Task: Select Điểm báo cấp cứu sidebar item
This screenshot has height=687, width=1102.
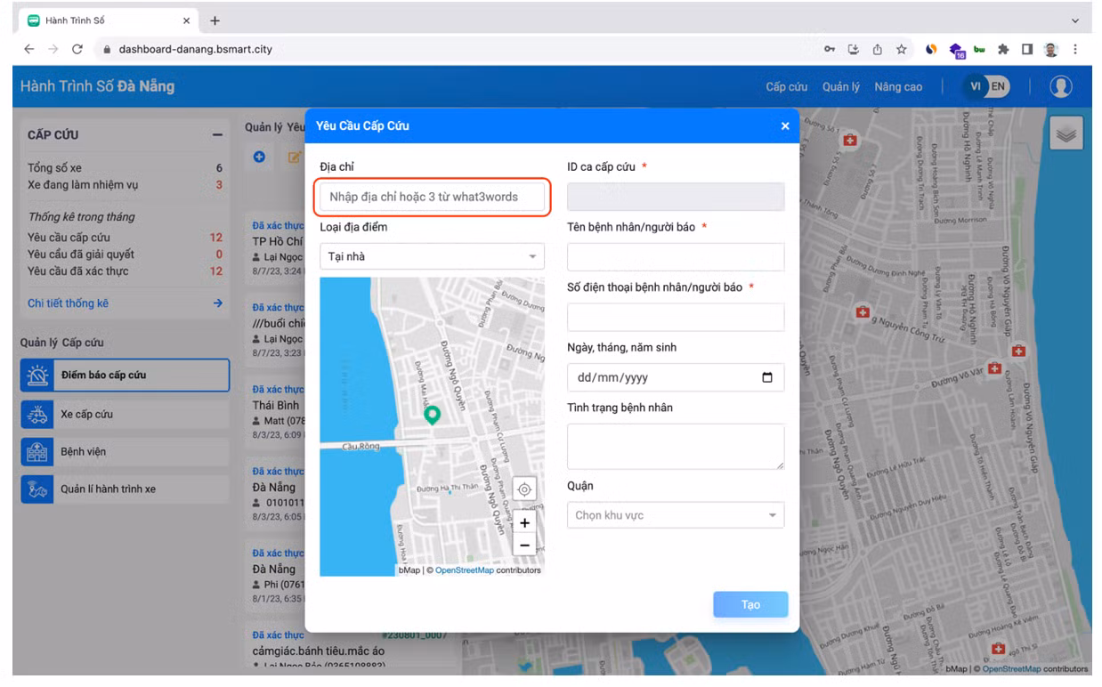Action: click(125, 375)
